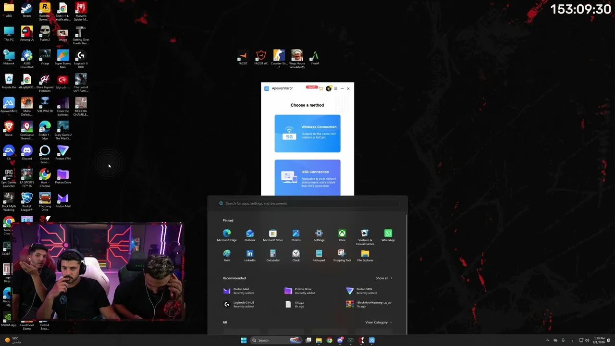
Task: Open Paint from the Start menu
Action: (x=227, y=256)
